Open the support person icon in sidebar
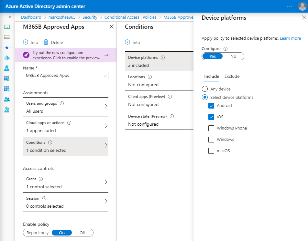 coord(7,110)
